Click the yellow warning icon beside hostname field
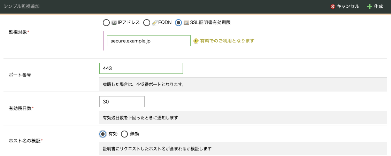391x156 pixels. tap(196, 41)
